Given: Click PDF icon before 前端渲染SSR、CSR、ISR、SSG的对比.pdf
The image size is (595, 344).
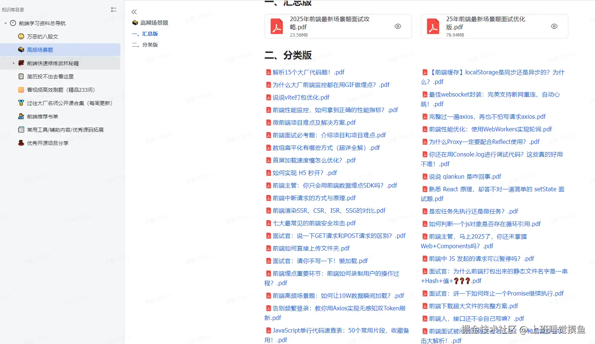Looking at the screenshot, I should 269,210.
